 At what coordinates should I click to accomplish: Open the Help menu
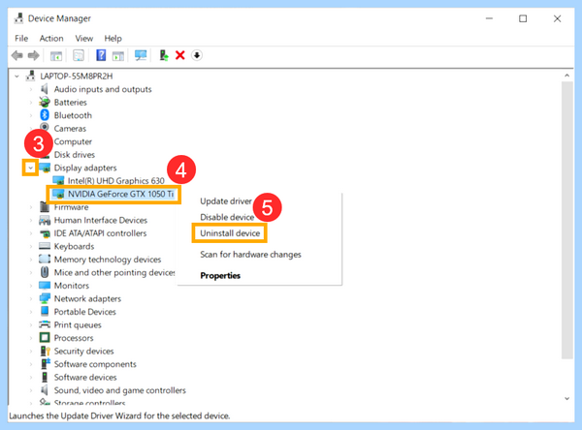pyautogui.click(x=113, y=38)
